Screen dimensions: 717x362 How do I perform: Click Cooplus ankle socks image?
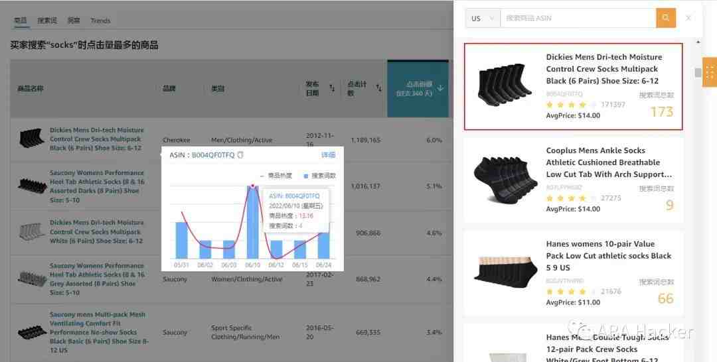(505, 179)
